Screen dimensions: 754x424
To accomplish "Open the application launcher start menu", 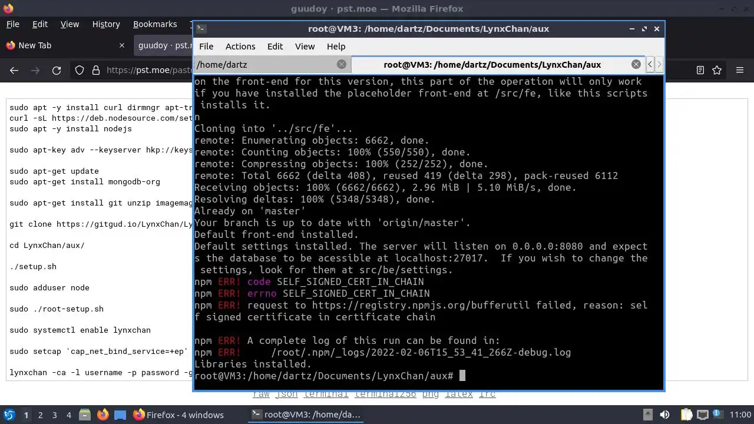I will pos(9,415).
